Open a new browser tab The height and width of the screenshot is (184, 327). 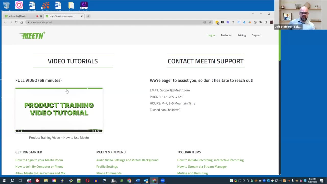88,16
